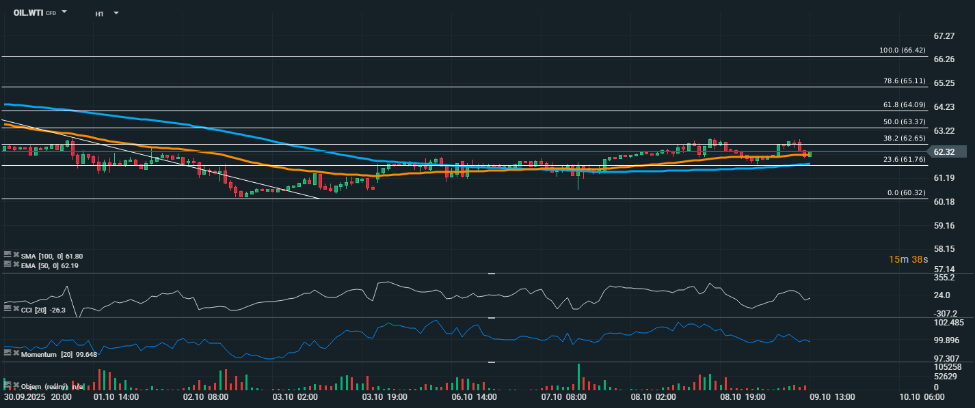The width and height of the screenshot is (975, 408).
Task: Open the H1 timeframe dropdown arrow
Action: point(116,13)
